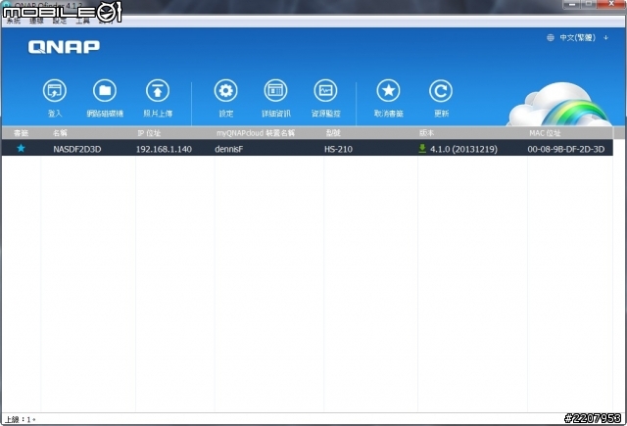Click the IP address 192.168.1.140
Viewport: 627px width, 426px height.
(164, 149)
